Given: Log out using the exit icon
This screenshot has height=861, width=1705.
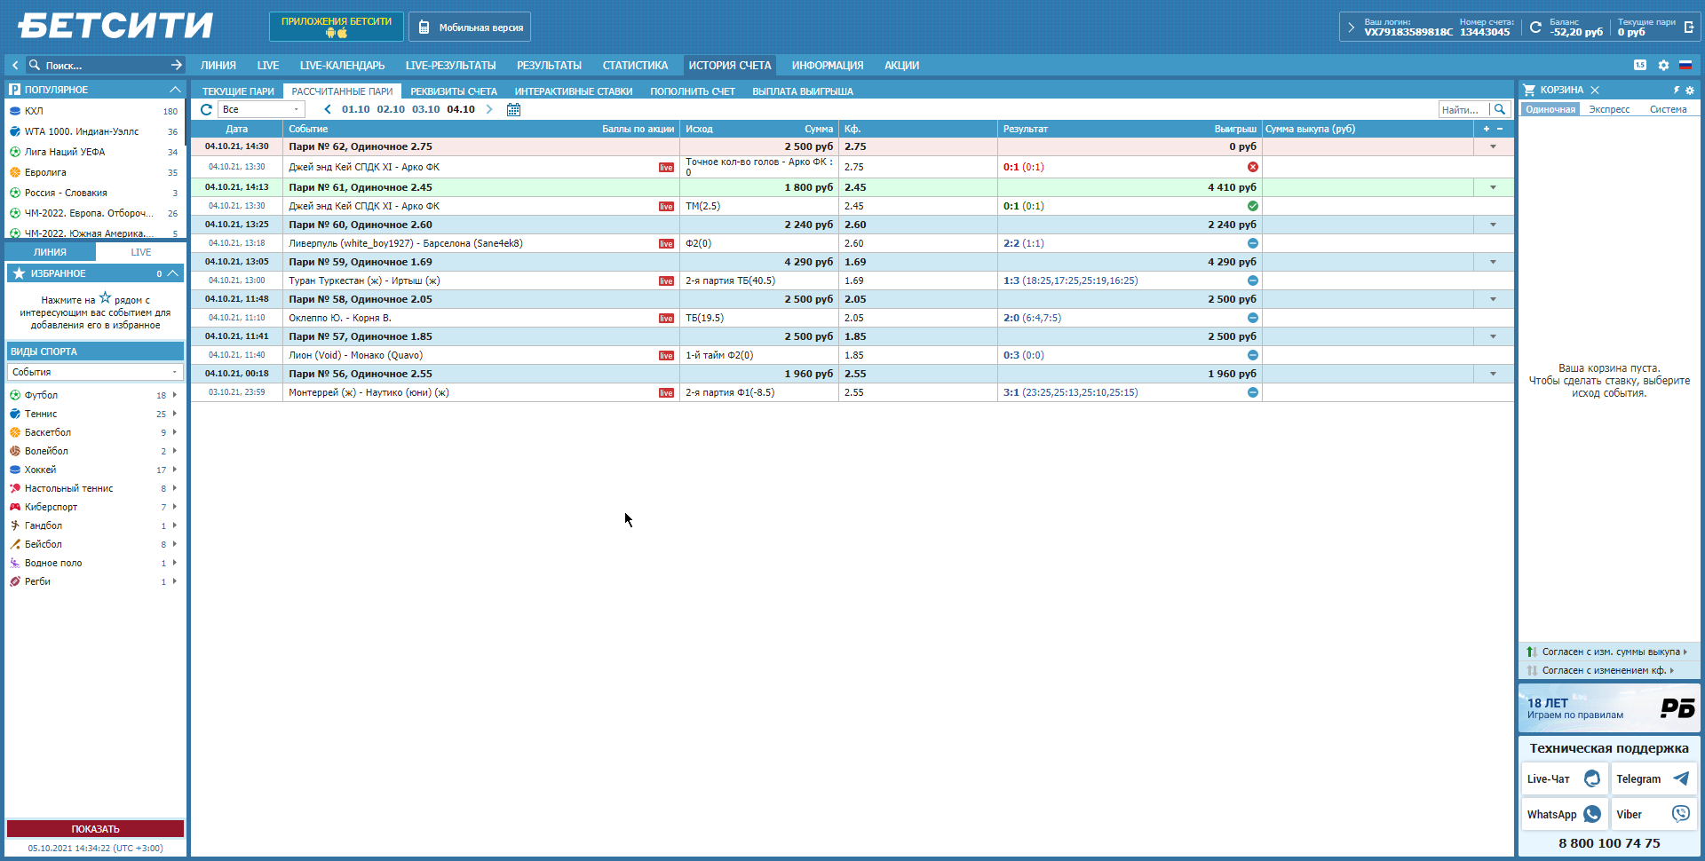Looking at the screenshot, I should click(x=1688, y=28).
